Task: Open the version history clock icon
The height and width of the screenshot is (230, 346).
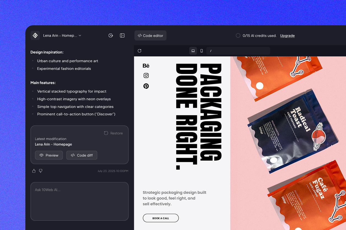Action: pos(111,35)
